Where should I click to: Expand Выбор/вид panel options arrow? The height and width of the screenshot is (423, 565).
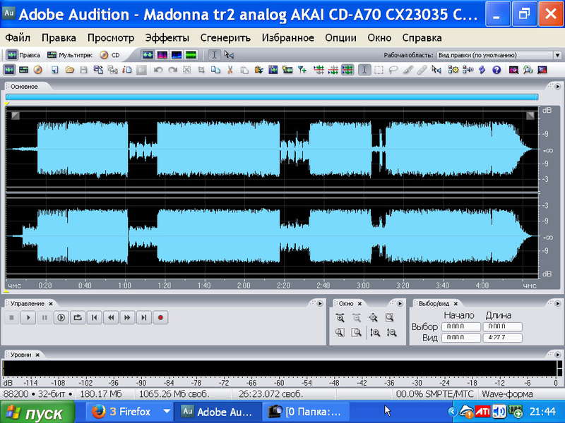(557, 304)
